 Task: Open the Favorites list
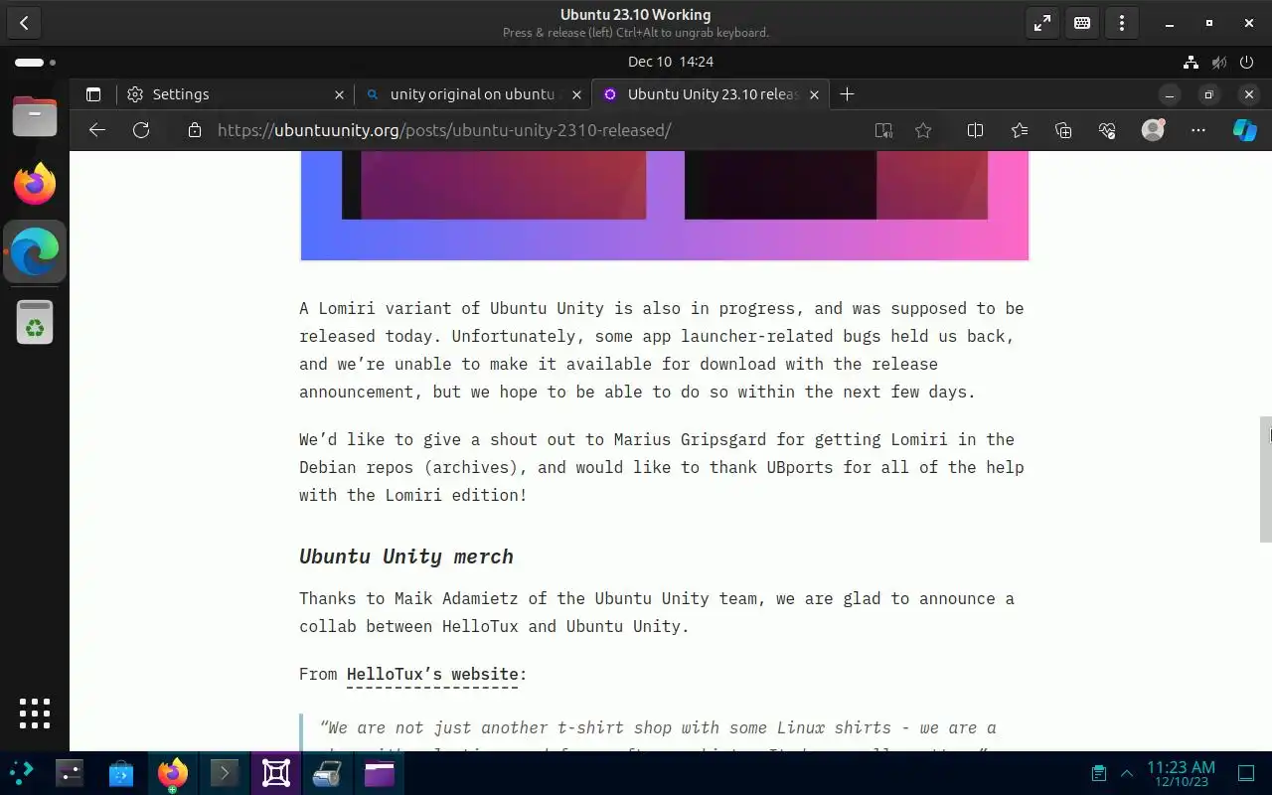1020,130
